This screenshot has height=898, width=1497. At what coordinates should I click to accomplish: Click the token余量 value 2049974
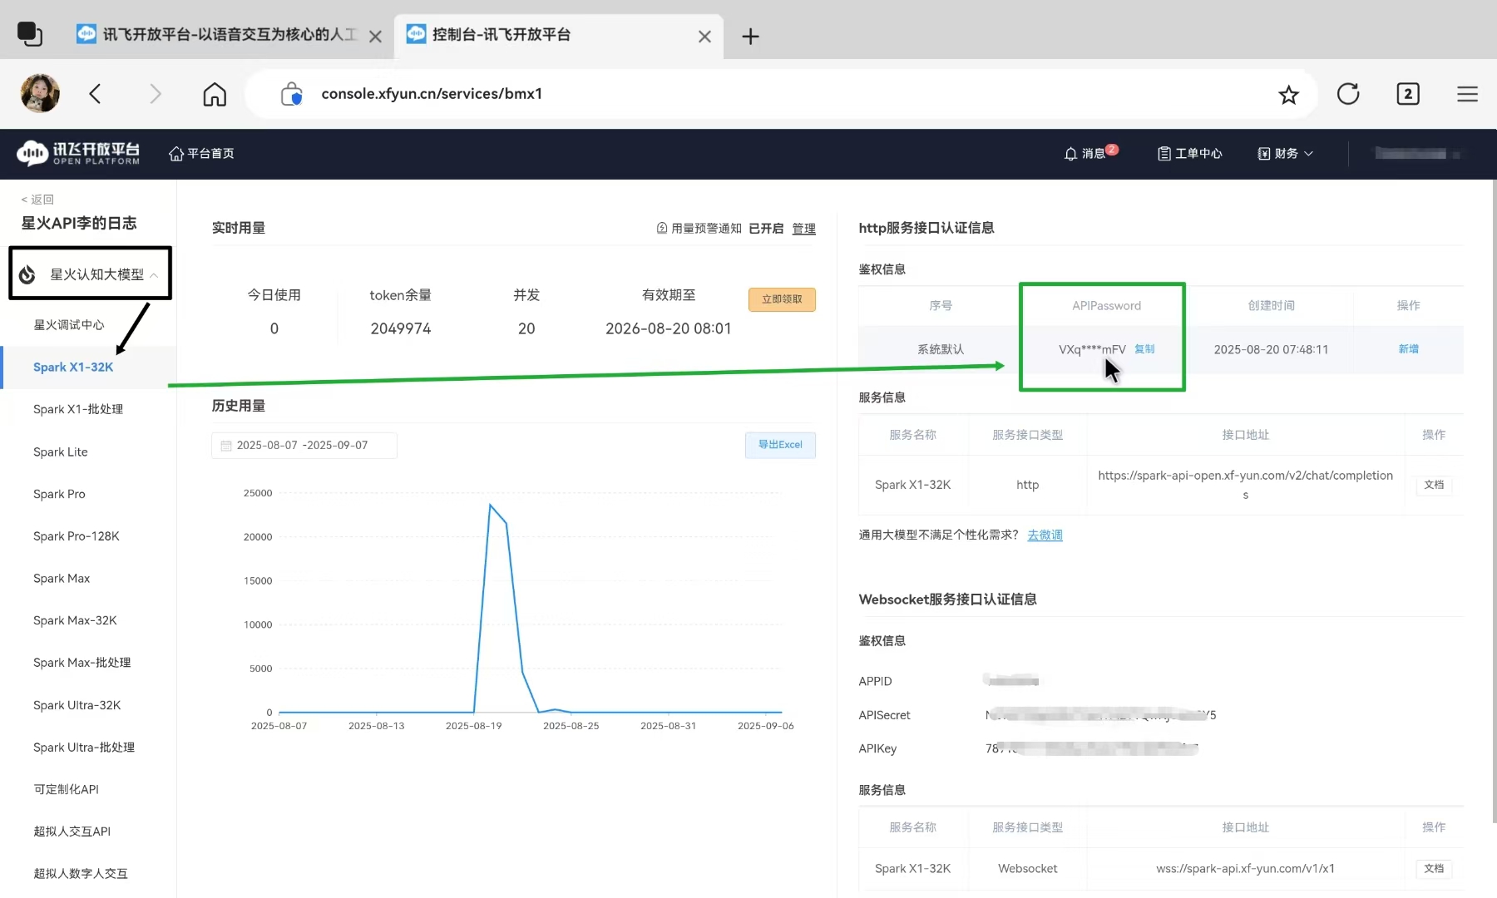pos(401,329)
